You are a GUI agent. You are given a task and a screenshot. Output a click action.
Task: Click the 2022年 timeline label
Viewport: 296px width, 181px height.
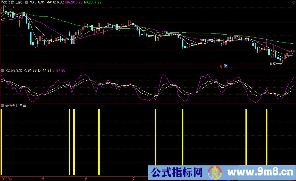pyautogui.click(x=7, y=179)
